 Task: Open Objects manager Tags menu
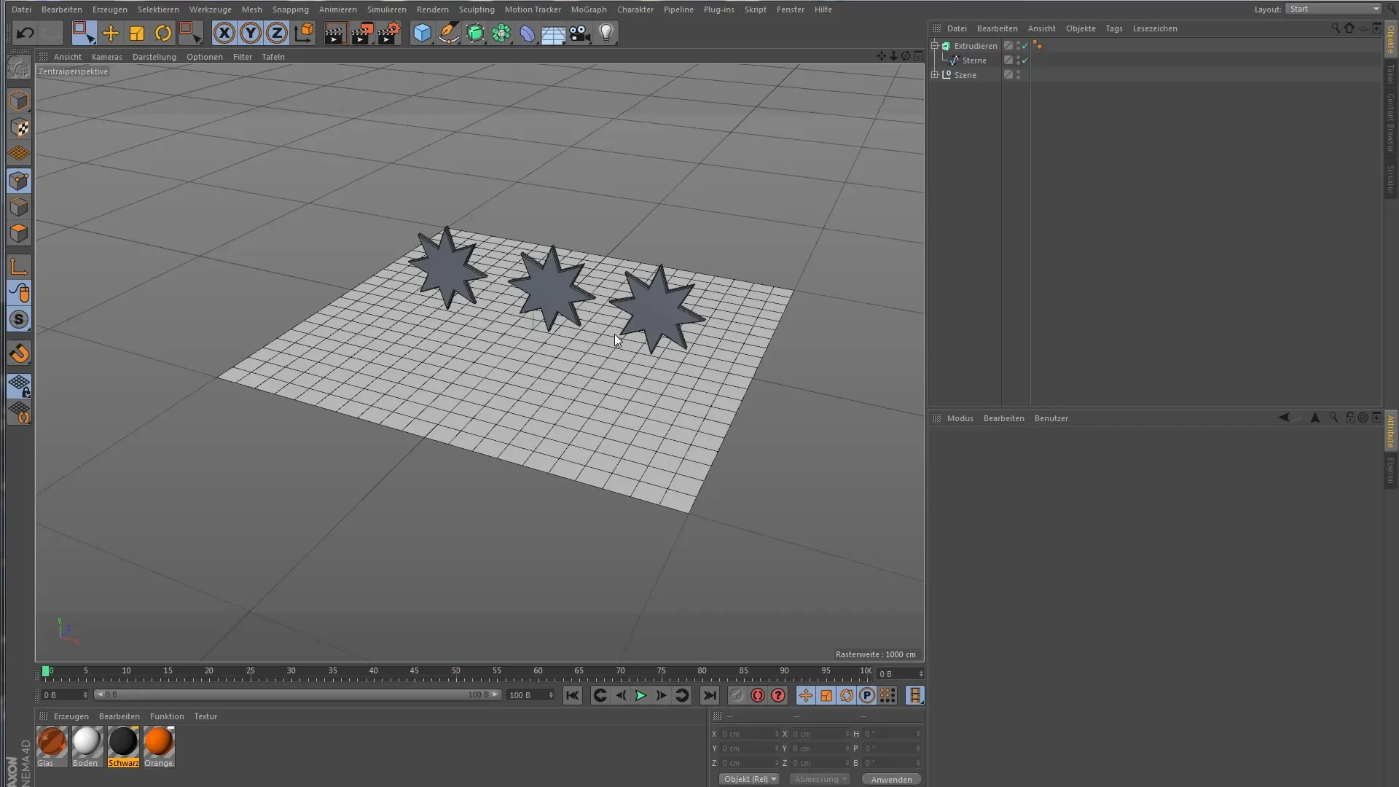1113,28
